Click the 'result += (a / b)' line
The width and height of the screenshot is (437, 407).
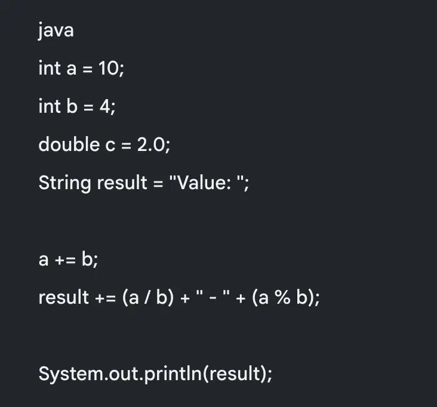pos(179,298)
